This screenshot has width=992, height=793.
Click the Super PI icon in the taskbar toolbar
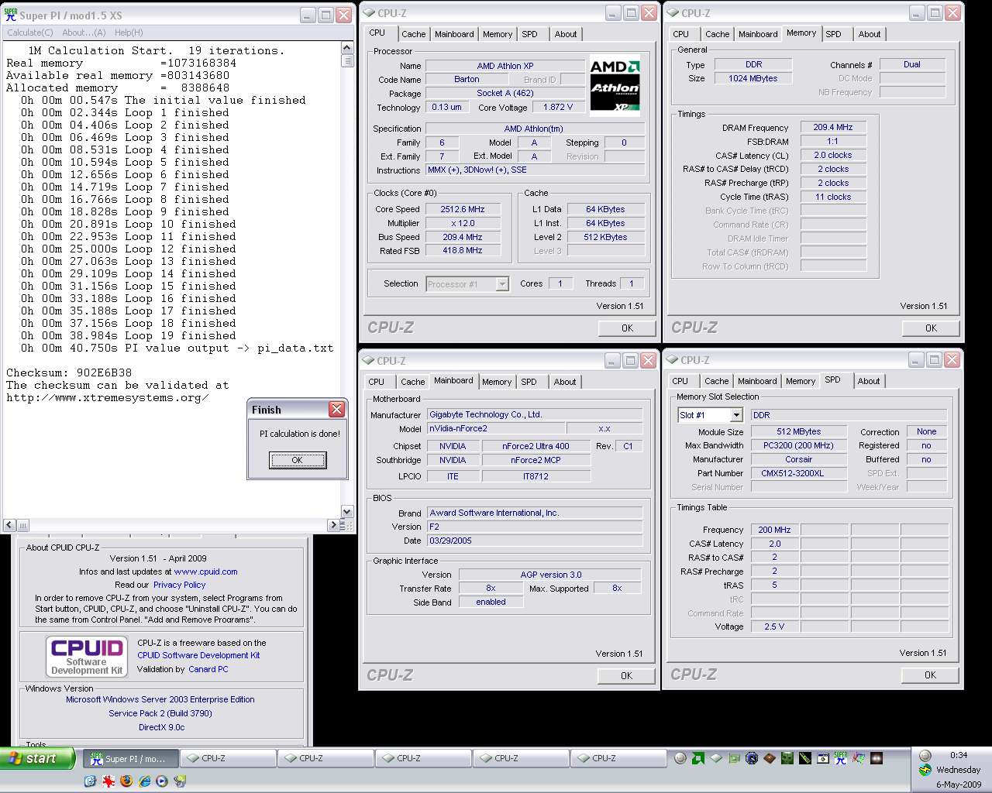841,758
